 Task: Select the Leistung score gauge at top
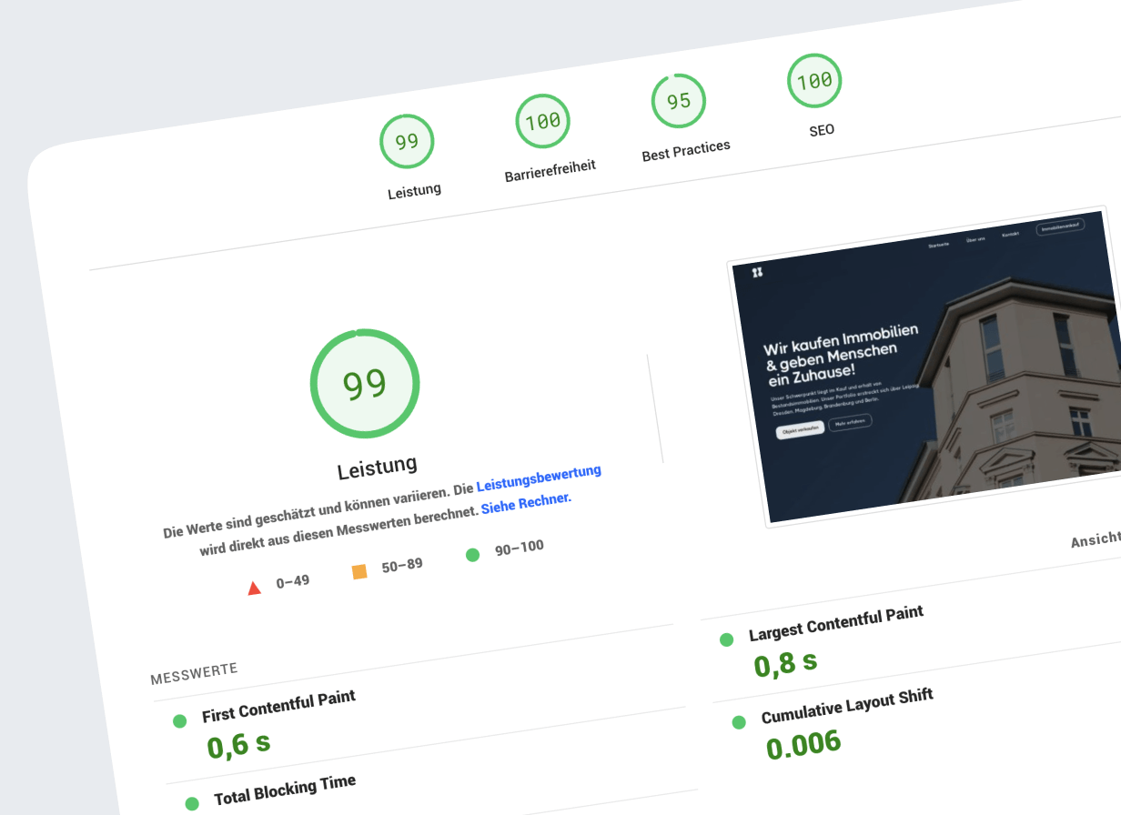tap(407, 141)
